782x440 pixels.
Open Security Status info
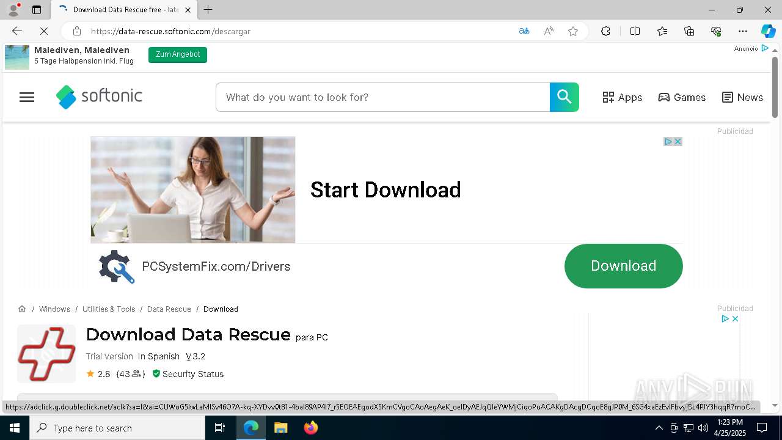[x=188, y=374]
